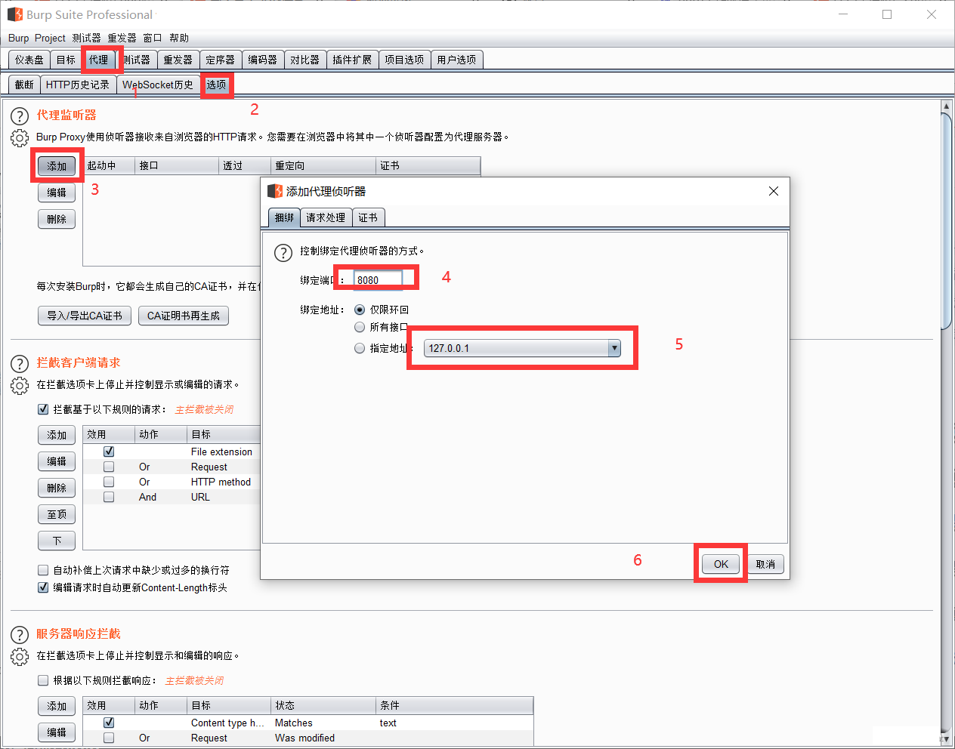
Task: Toggle 拦截基于以下规则的请求 checkbox
Action: click(43, 409)
